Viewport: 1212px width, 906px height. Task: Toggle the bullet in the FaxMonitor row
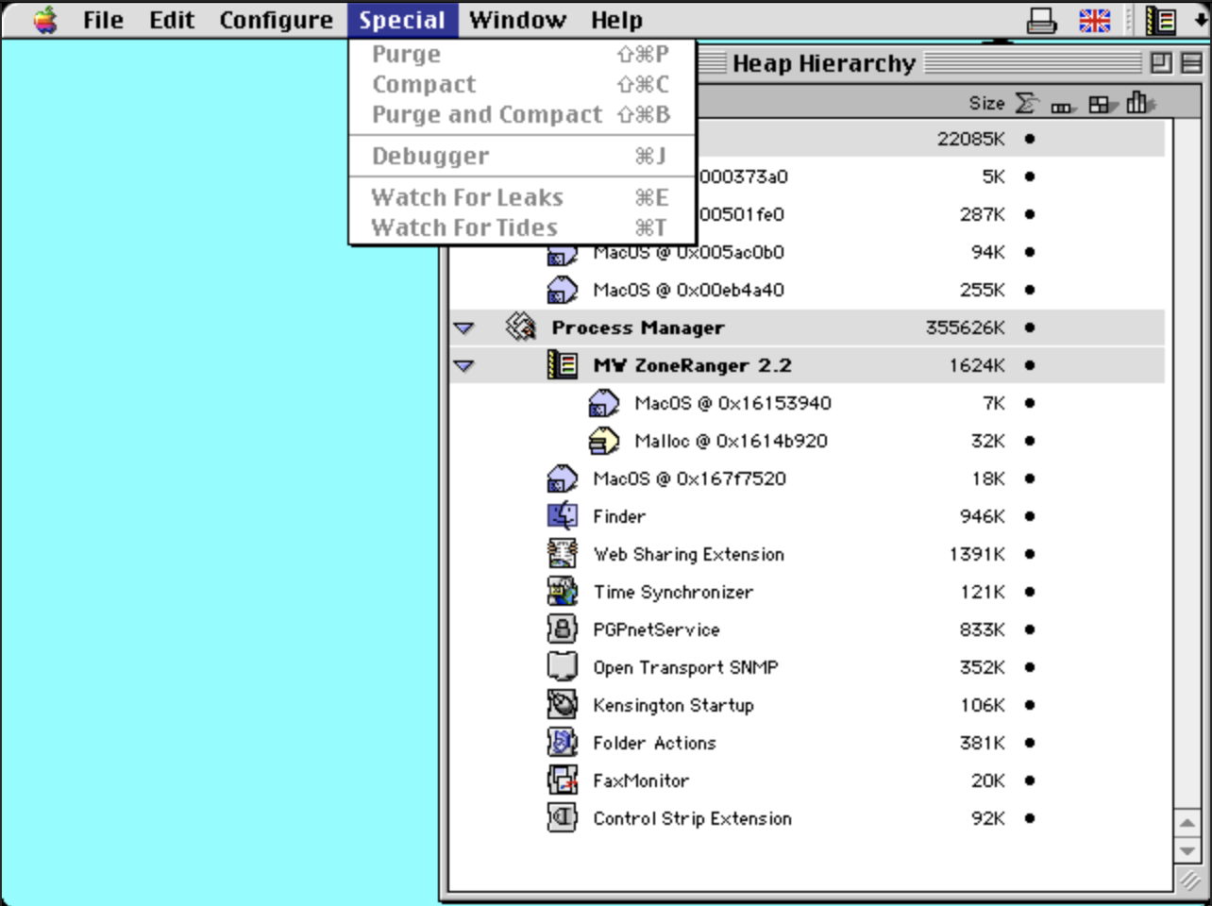[x=1030, y=780]
